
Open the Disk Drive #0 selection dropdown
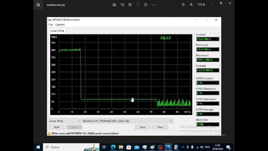(x=127, y=121)
